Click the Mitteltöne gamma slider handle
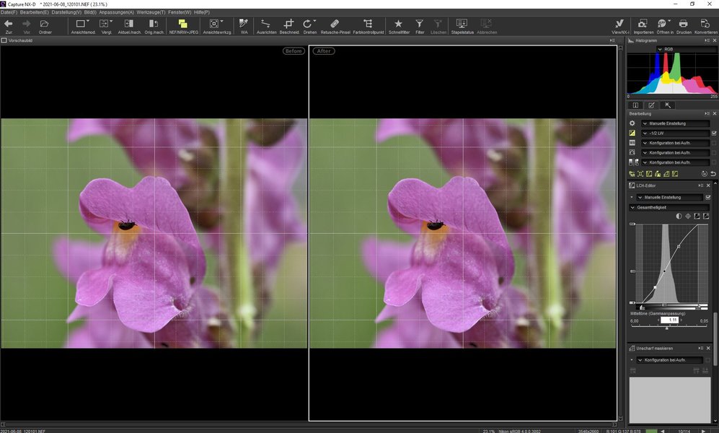The height and width of the screenshot is (433, 719). pyautogui.click(x=667, y=328)
